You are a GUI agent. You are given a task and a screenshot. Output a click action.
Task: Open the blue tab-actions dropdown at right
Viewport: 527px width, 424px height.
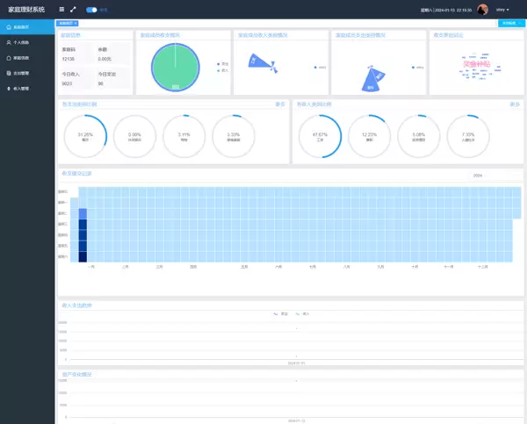click(511, 23)
